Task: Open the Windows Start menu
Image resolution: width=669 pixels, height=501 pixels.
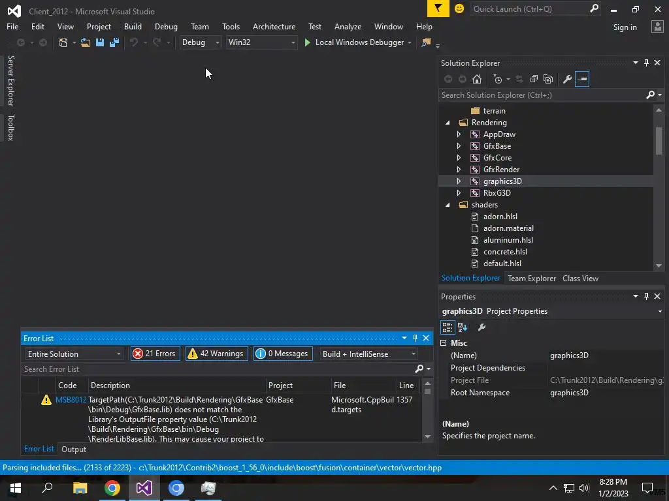Action: pyautogui.click(x=16, y=488)
